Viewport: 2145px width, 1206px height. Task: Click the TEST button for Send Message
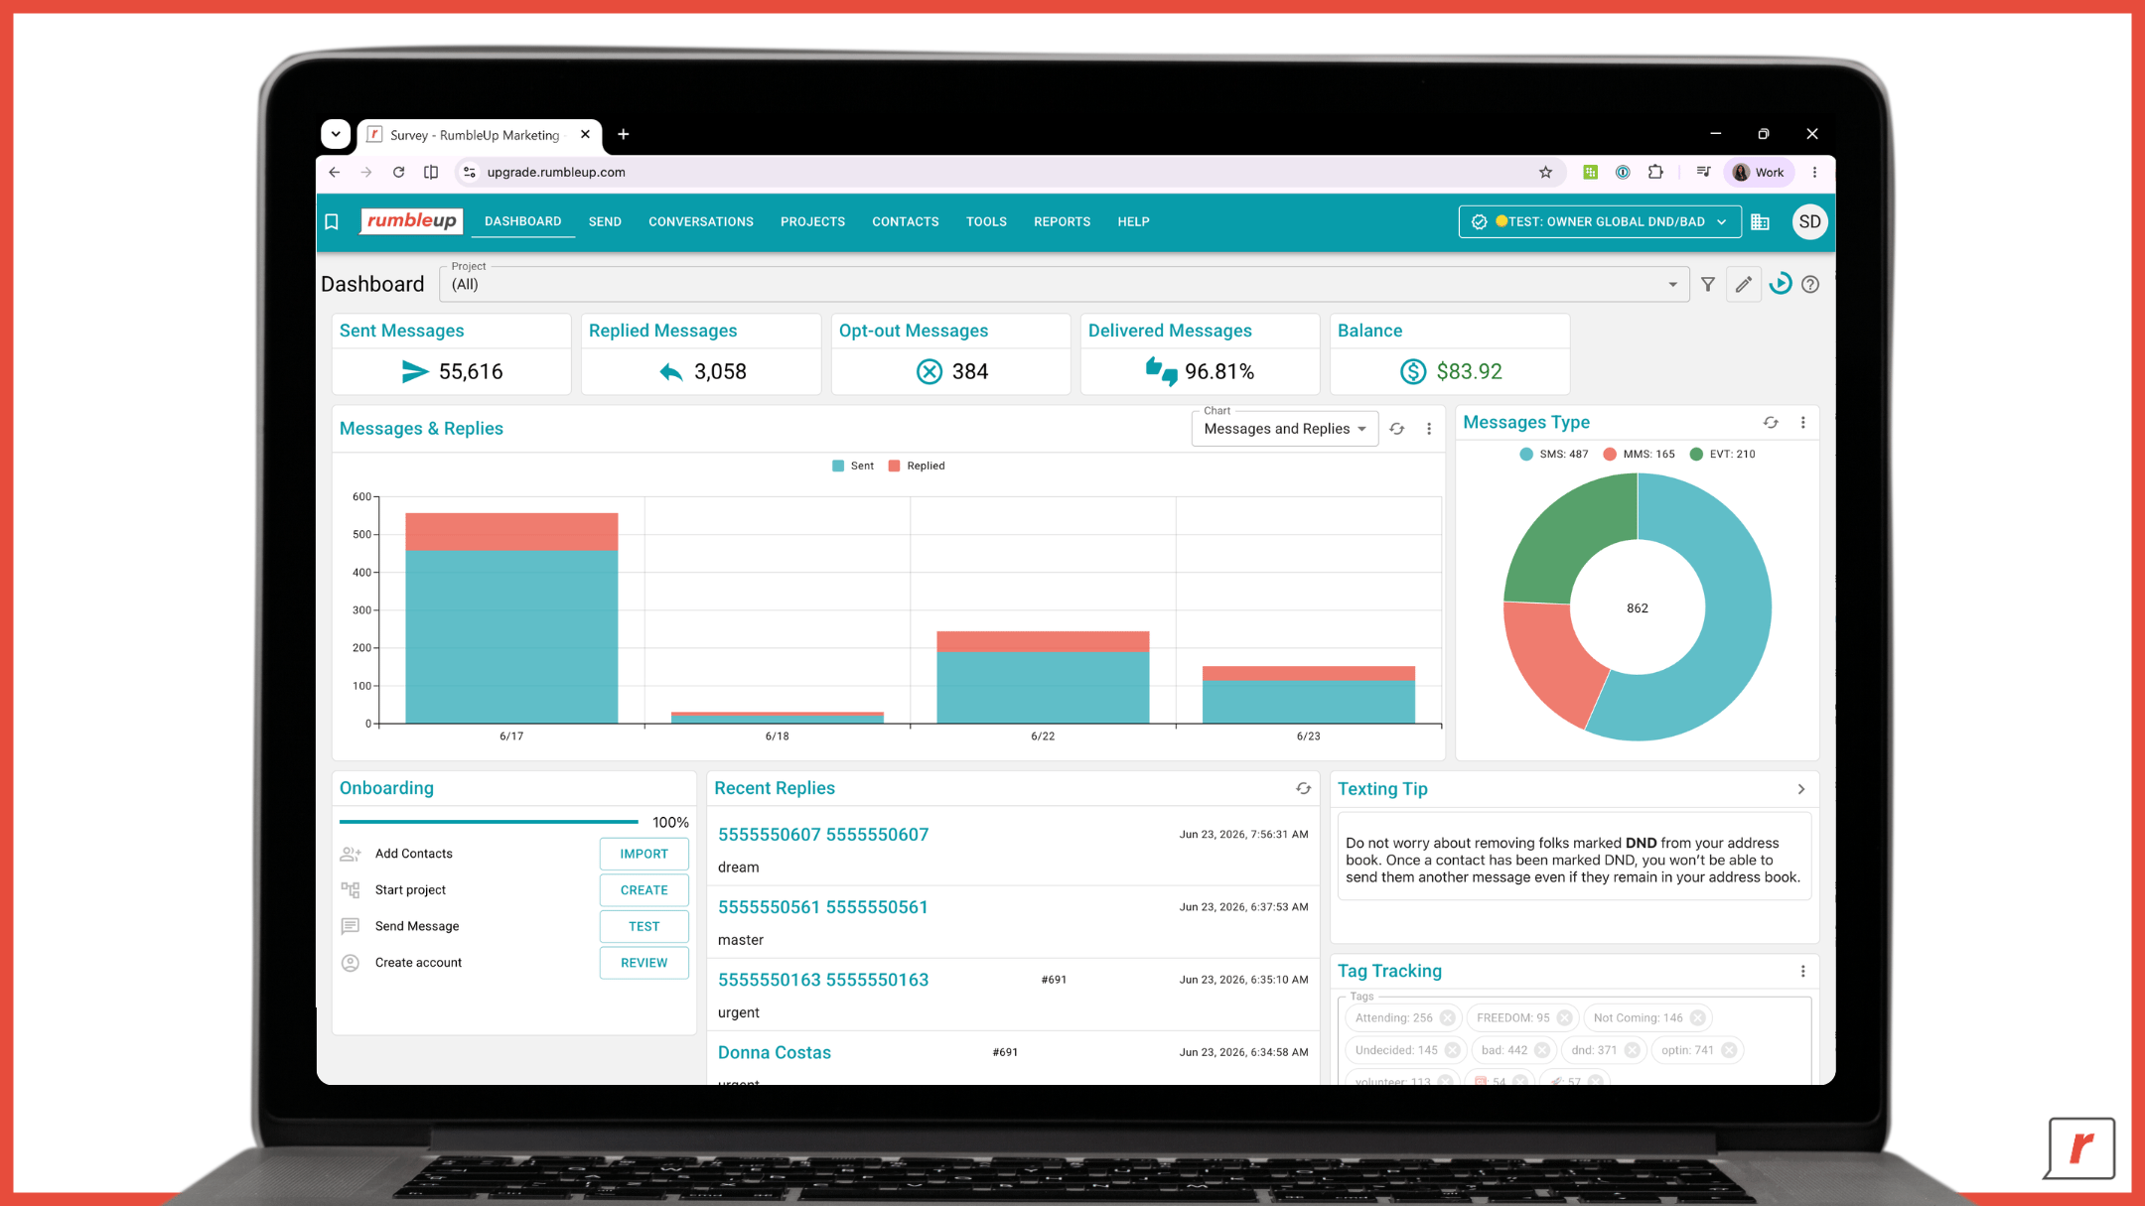[643, 927]
